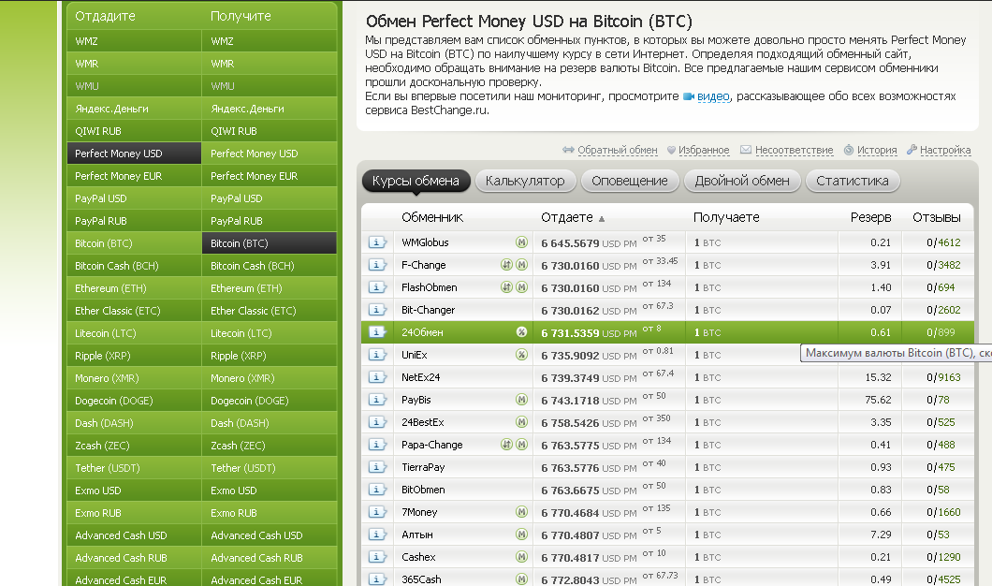Click the M badge on FlashObmen row
The width and height of the screenshot is (992, 586).
pos(521,287)
